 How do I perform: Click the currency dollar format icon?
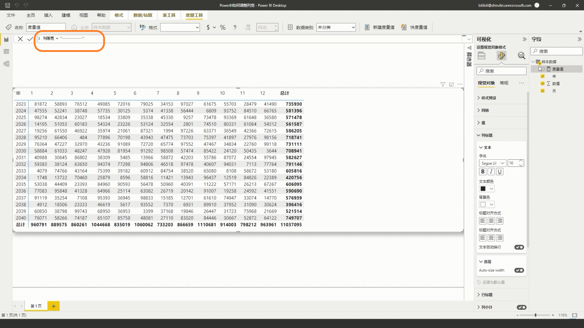(x=208, y=27)
